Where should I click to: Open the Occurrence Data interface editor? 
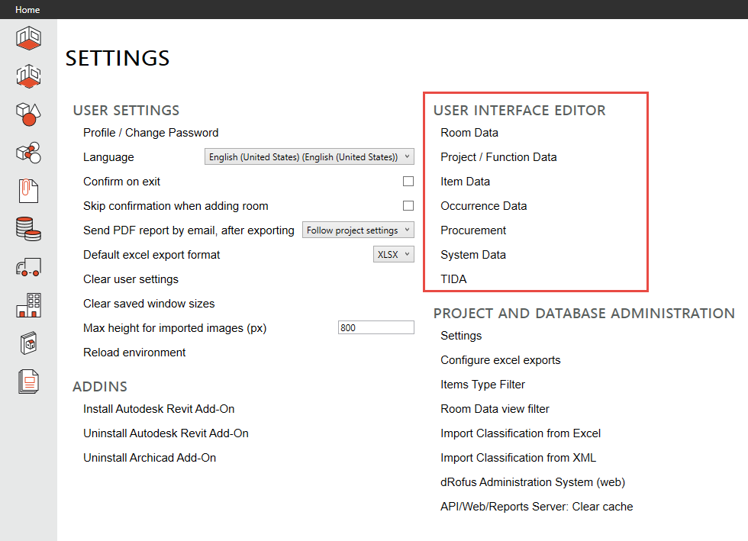[x=483, y=205]
